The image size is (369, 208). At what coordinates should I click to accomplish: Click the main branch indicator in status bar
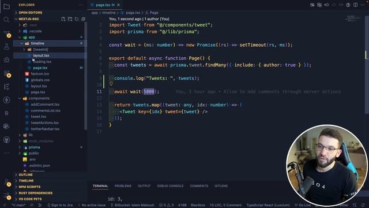pyautogui.click(x=19, y=205)
